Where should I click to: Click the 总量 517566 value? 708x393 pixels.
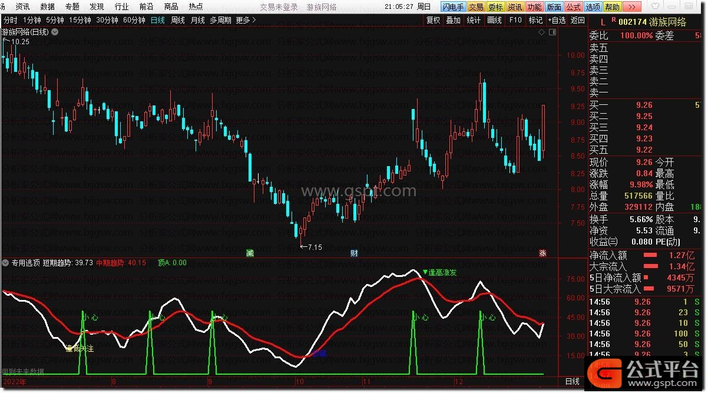[x=638, y=196]
